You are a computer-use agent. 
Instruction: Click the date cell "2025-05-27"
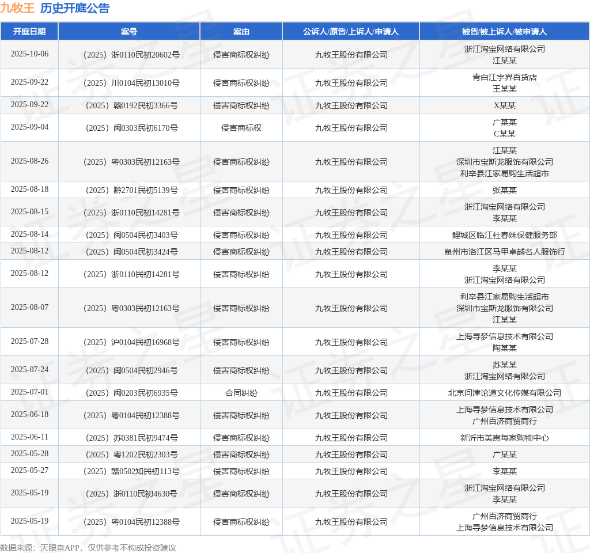click(x=29, y=470)
